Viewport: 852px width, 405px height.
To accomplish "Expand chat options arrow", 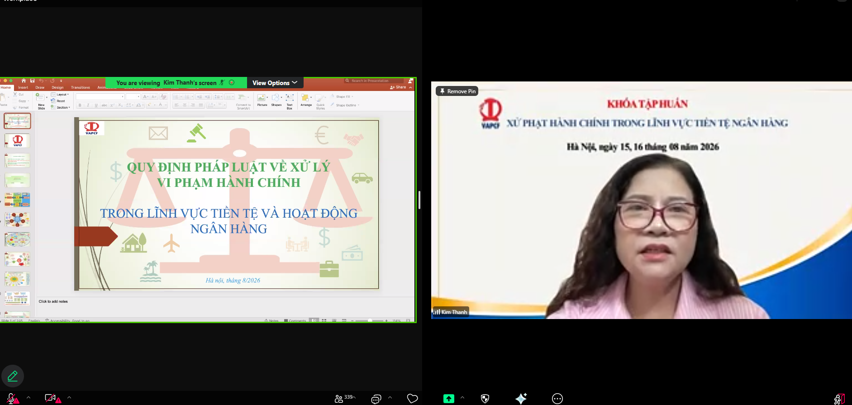I will point(390,398).
